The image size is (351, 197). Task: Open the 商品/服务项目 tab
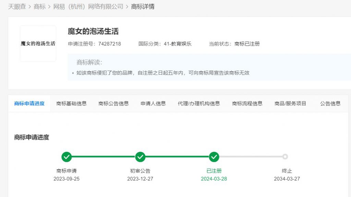[290, 103]
